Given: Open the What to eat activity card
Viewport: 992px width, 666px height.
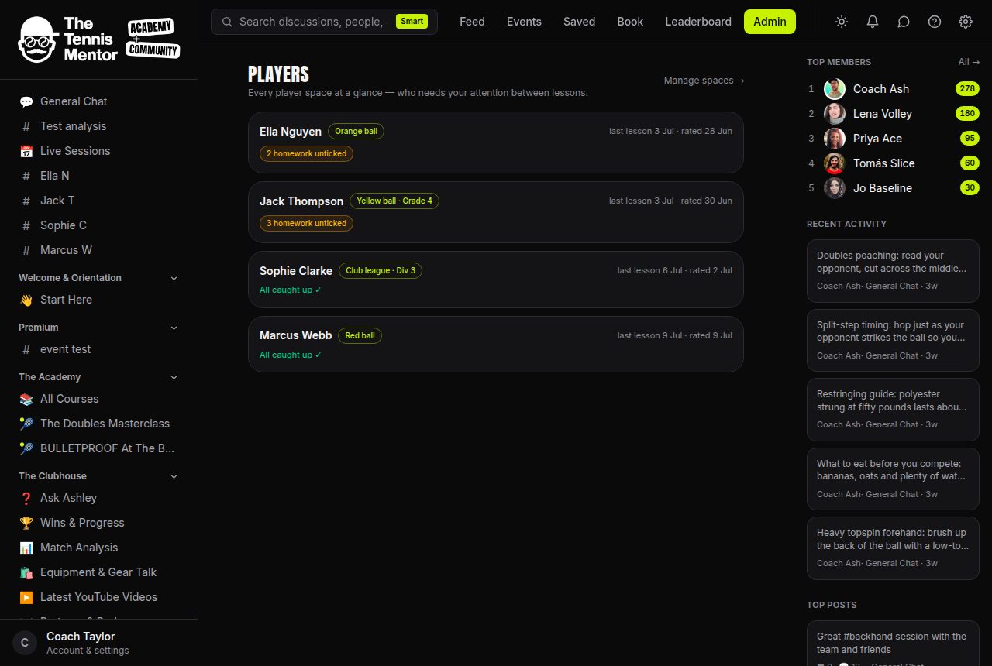Looking at the screenshot, I should [x=893, y=479].
